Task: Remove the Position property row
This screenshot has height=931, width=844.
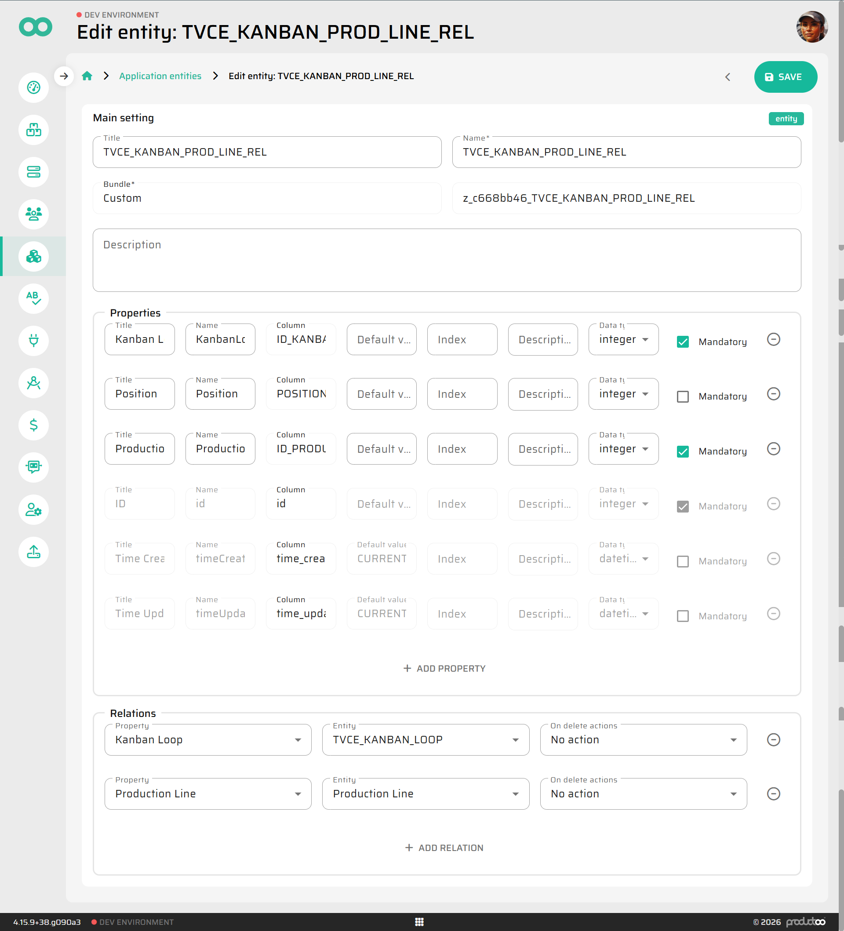Action: click(x=773, y=394)
